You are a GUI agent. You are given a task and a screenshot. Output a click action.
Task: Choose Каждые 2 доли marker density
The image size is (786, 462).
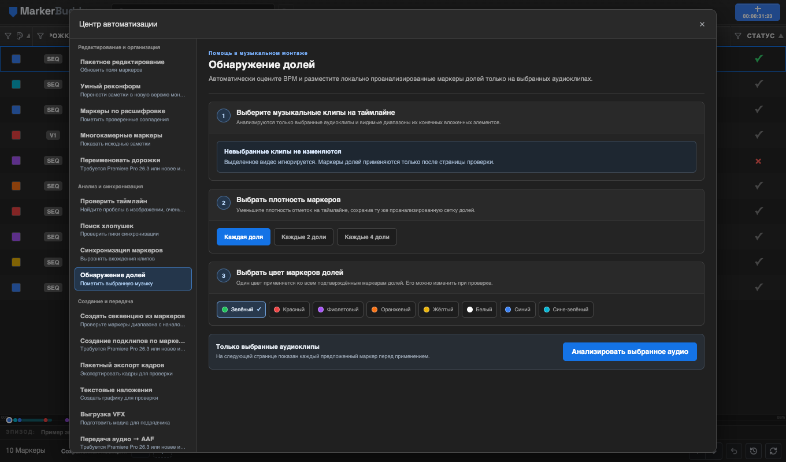303,237
